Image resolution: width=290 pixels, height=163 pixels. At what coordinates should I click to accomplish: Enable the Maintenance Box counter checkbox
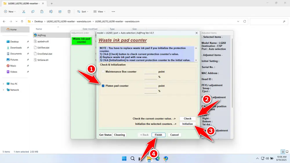[103, 71]
